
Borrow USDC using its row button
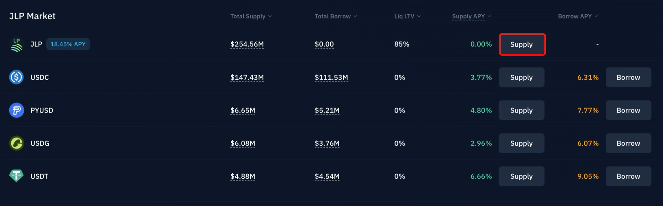628,77
